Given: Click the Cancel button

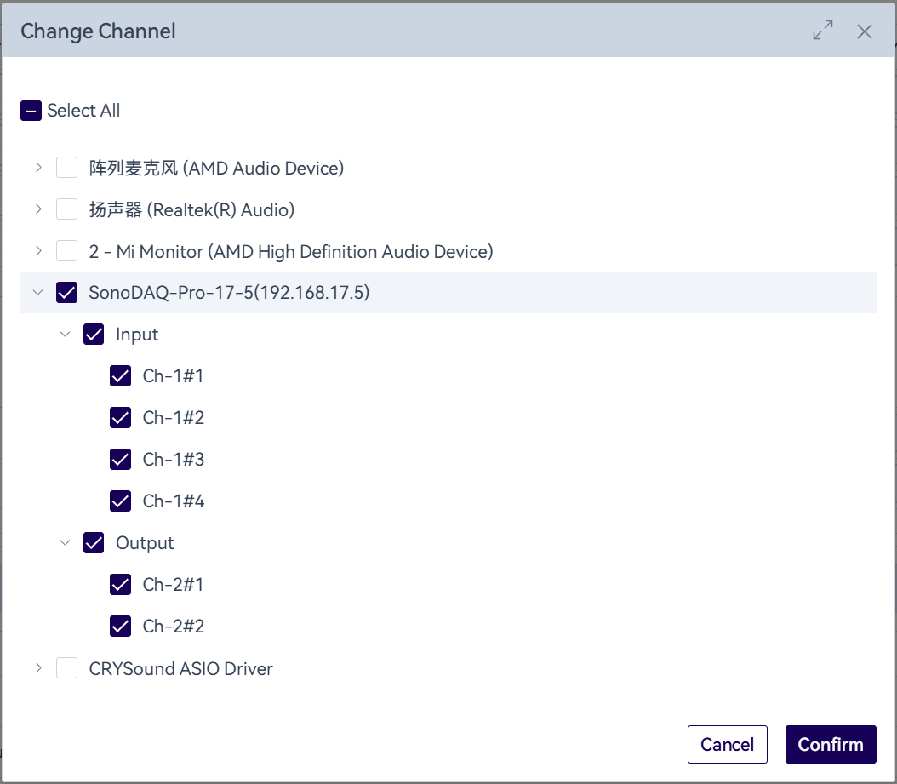Looking at the screenshot, I should 727,745.
